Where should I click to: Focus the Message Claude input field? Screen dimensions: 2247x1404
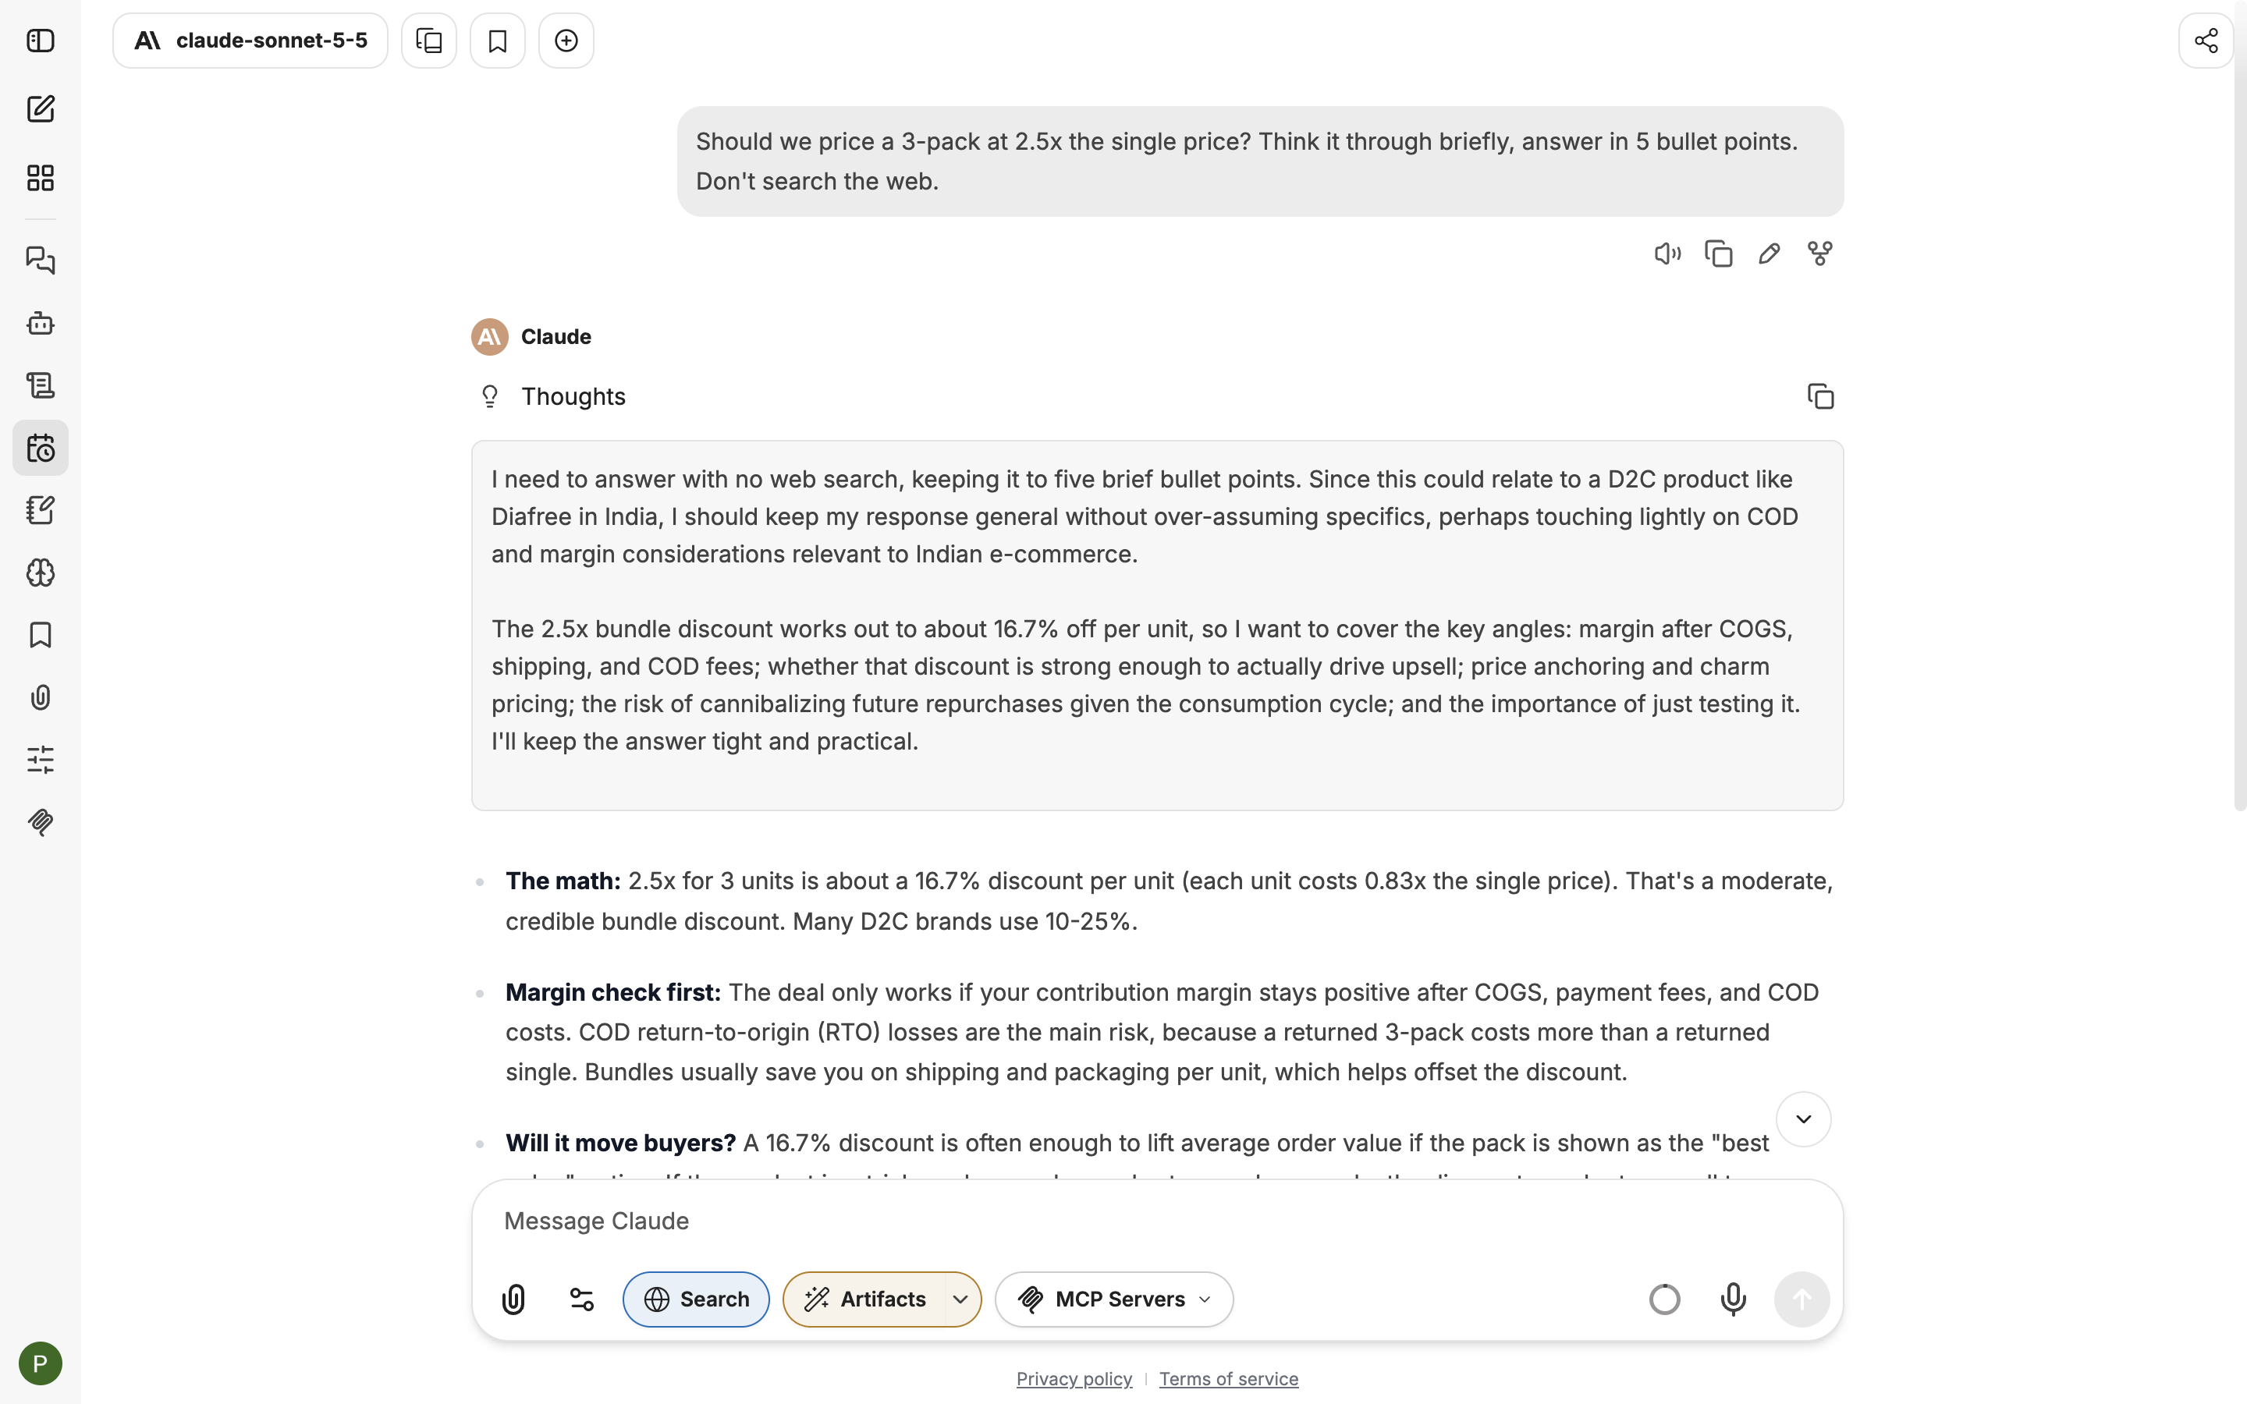point(1156,1221)
